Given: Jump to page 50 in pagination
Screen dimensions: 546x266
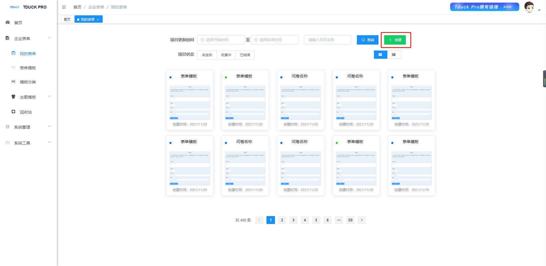Looking at the screenshot, I should tap(350, 220).
